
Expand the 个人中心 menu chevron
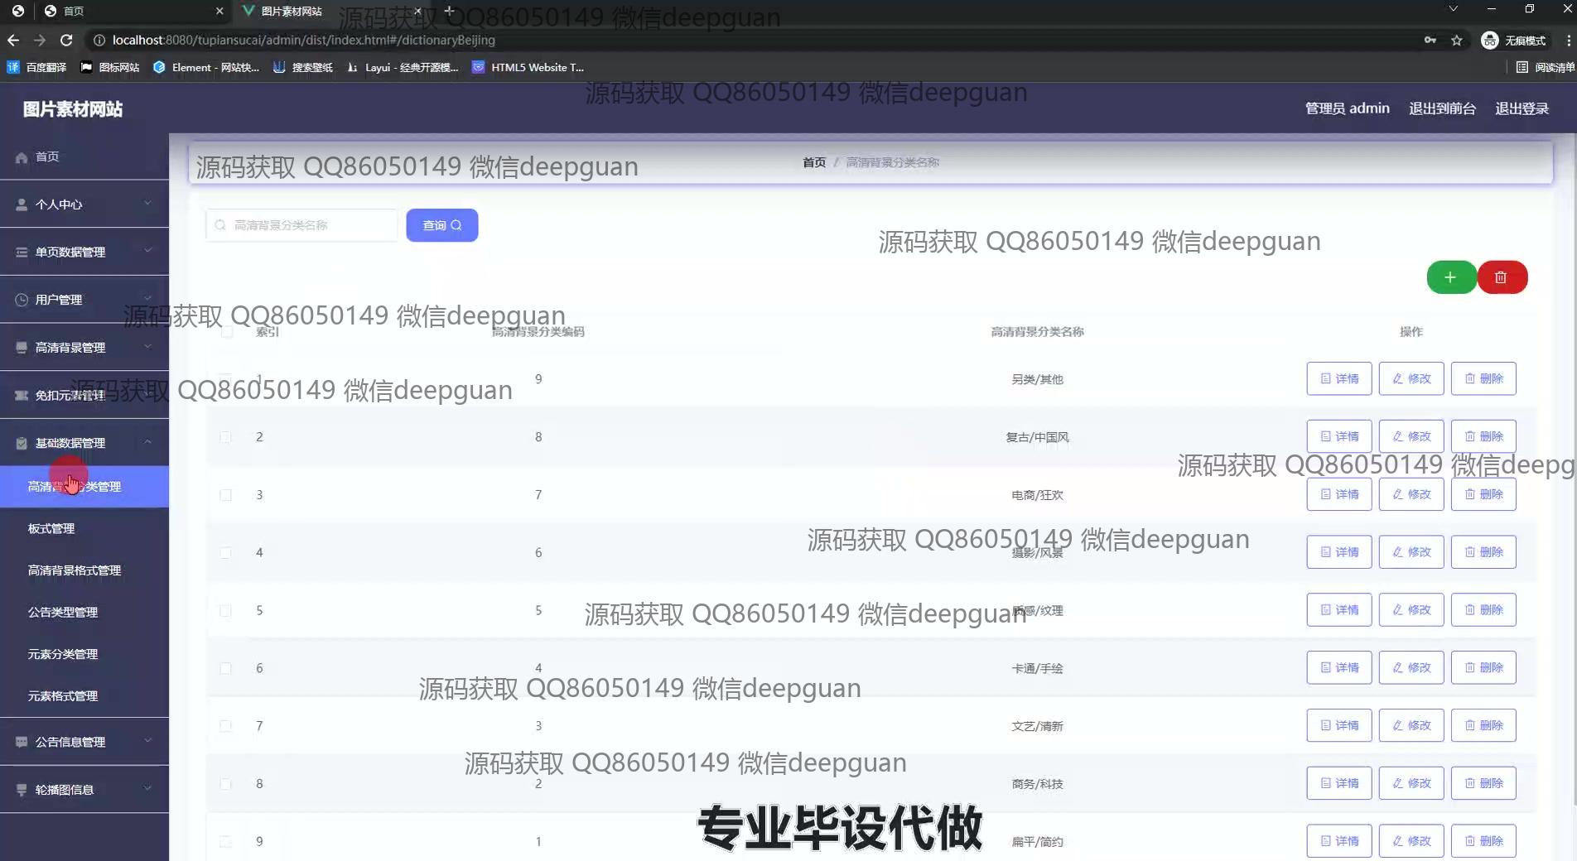pos(147,204)
